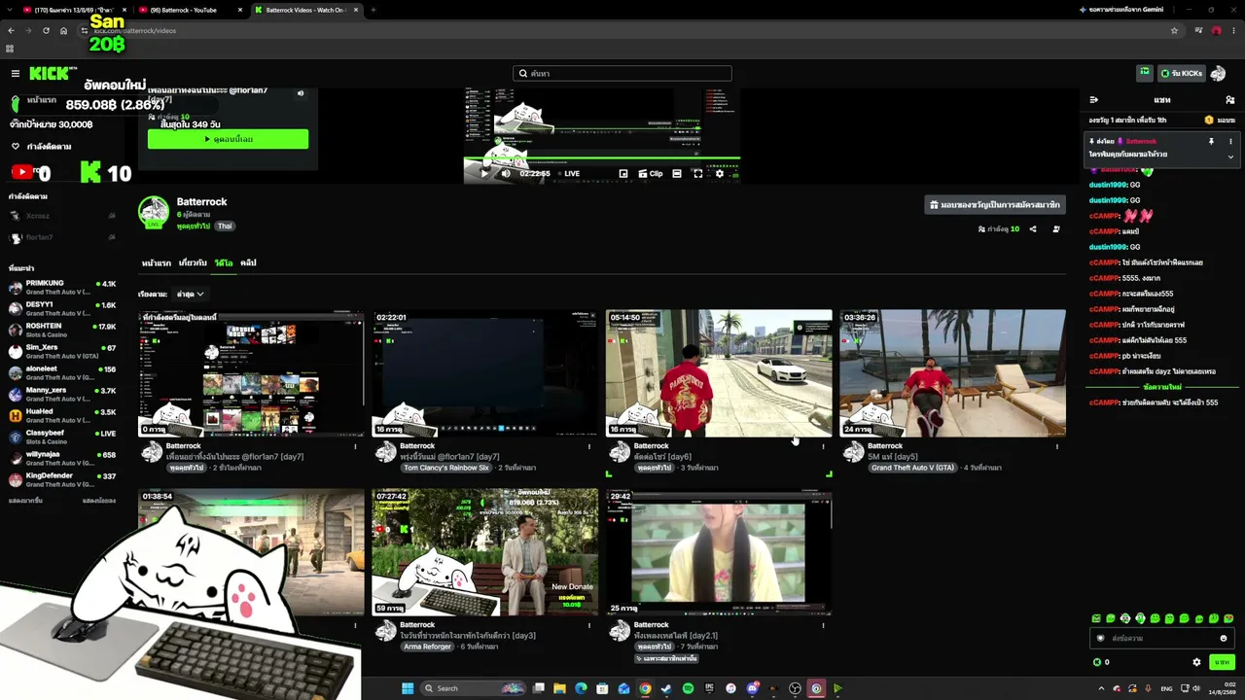Play the live stream video

(x=484, y=174)
